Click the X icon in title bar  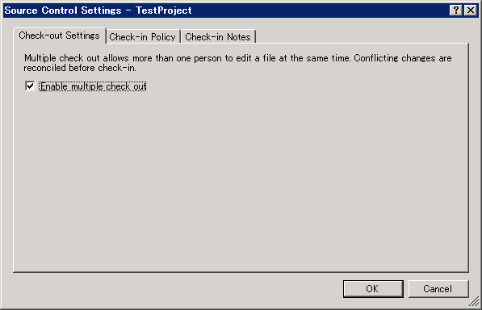point(471,10)
